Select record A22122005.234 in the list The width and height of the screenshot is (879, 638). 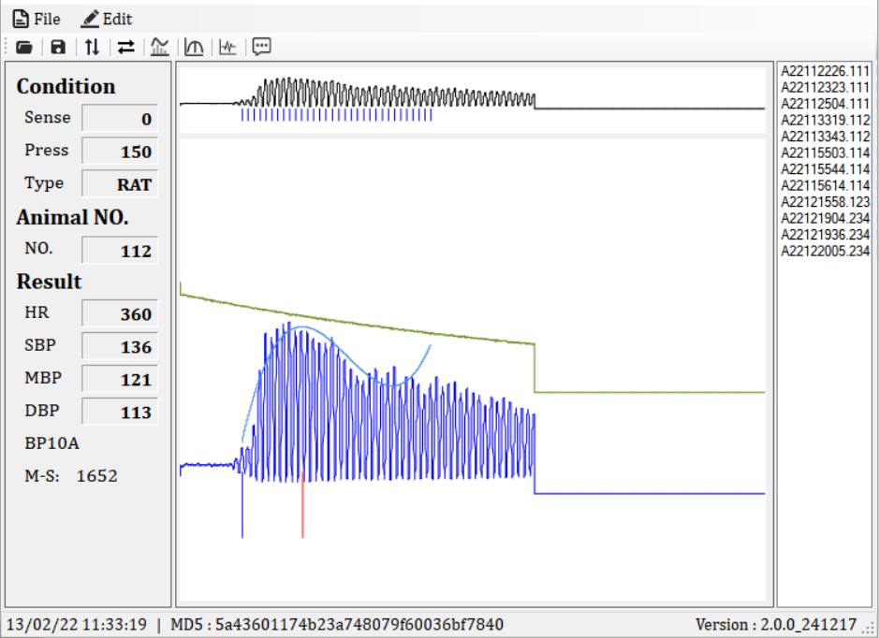tap(825, 251)
